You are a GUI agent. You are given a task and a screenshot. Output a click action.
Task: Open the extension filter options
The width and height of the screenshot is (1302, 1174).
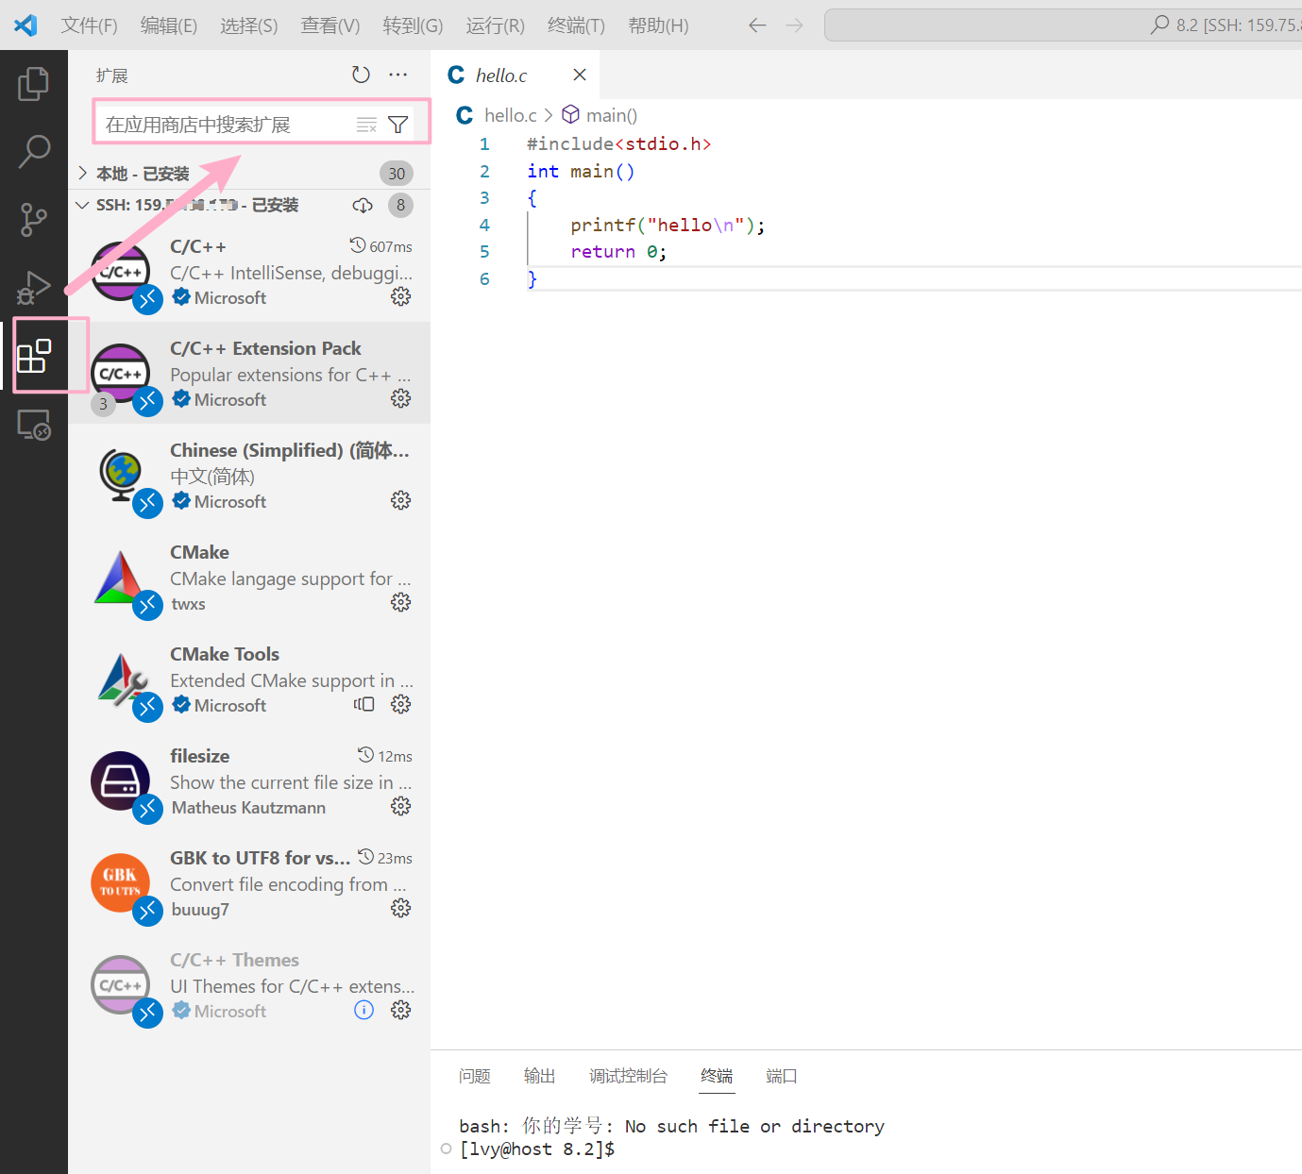[x=398, y=125]
